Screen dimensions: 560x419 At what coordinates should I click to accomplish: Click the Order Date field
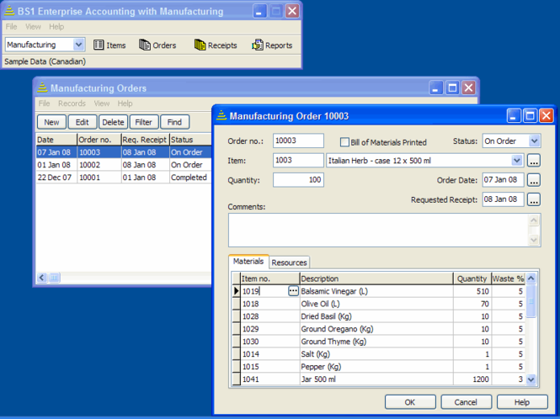[504, 180]
